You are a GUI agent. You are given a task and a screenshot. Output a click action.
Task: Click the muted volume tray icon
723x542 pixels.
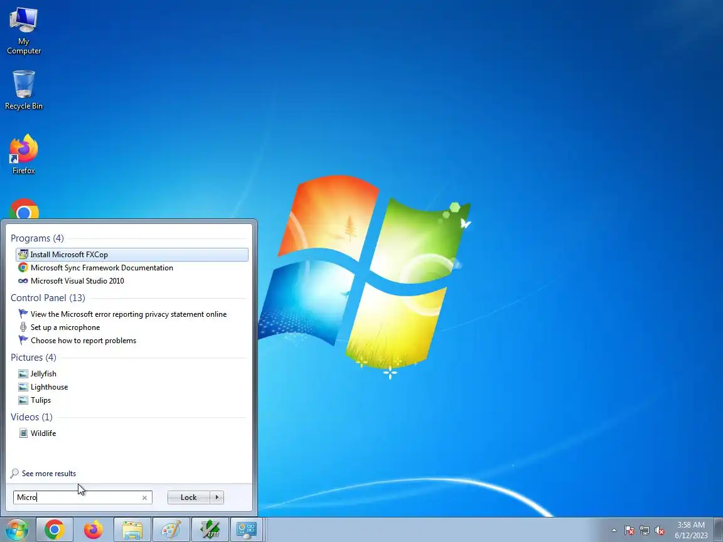click(x=660, y=531)
